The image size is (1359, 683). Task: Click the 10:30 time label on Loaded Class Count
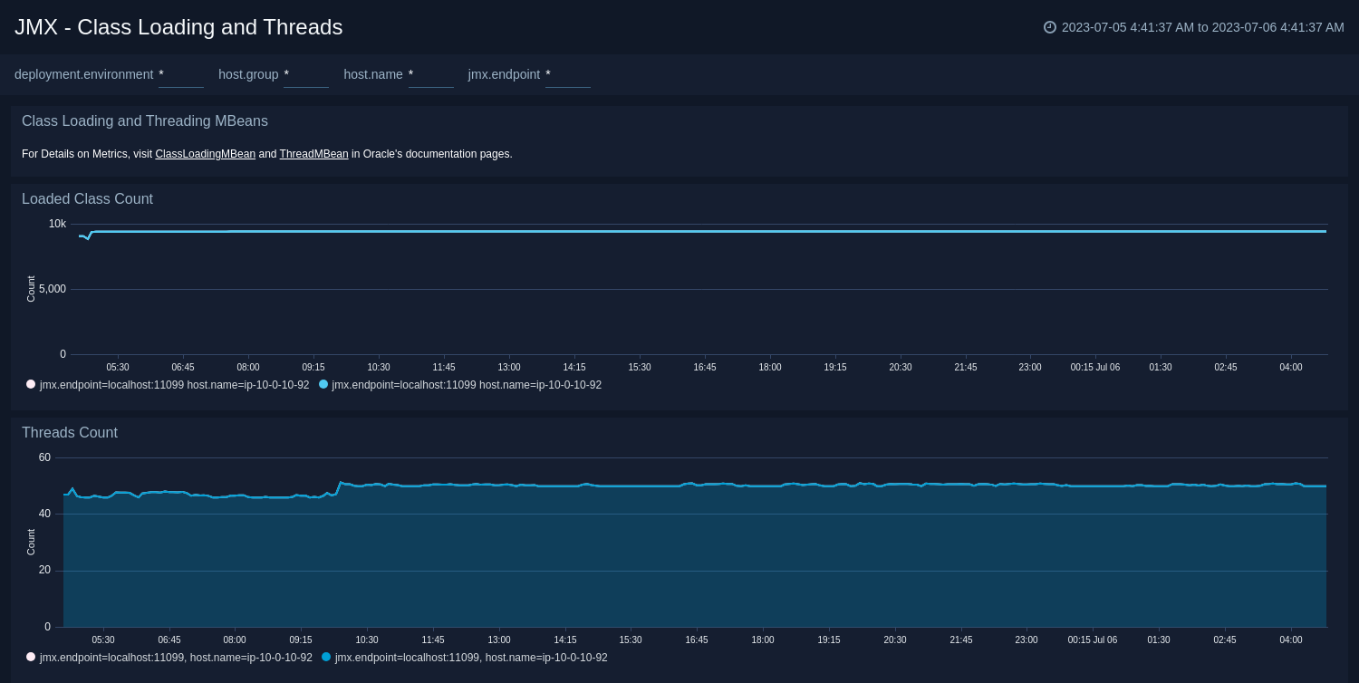379,367
